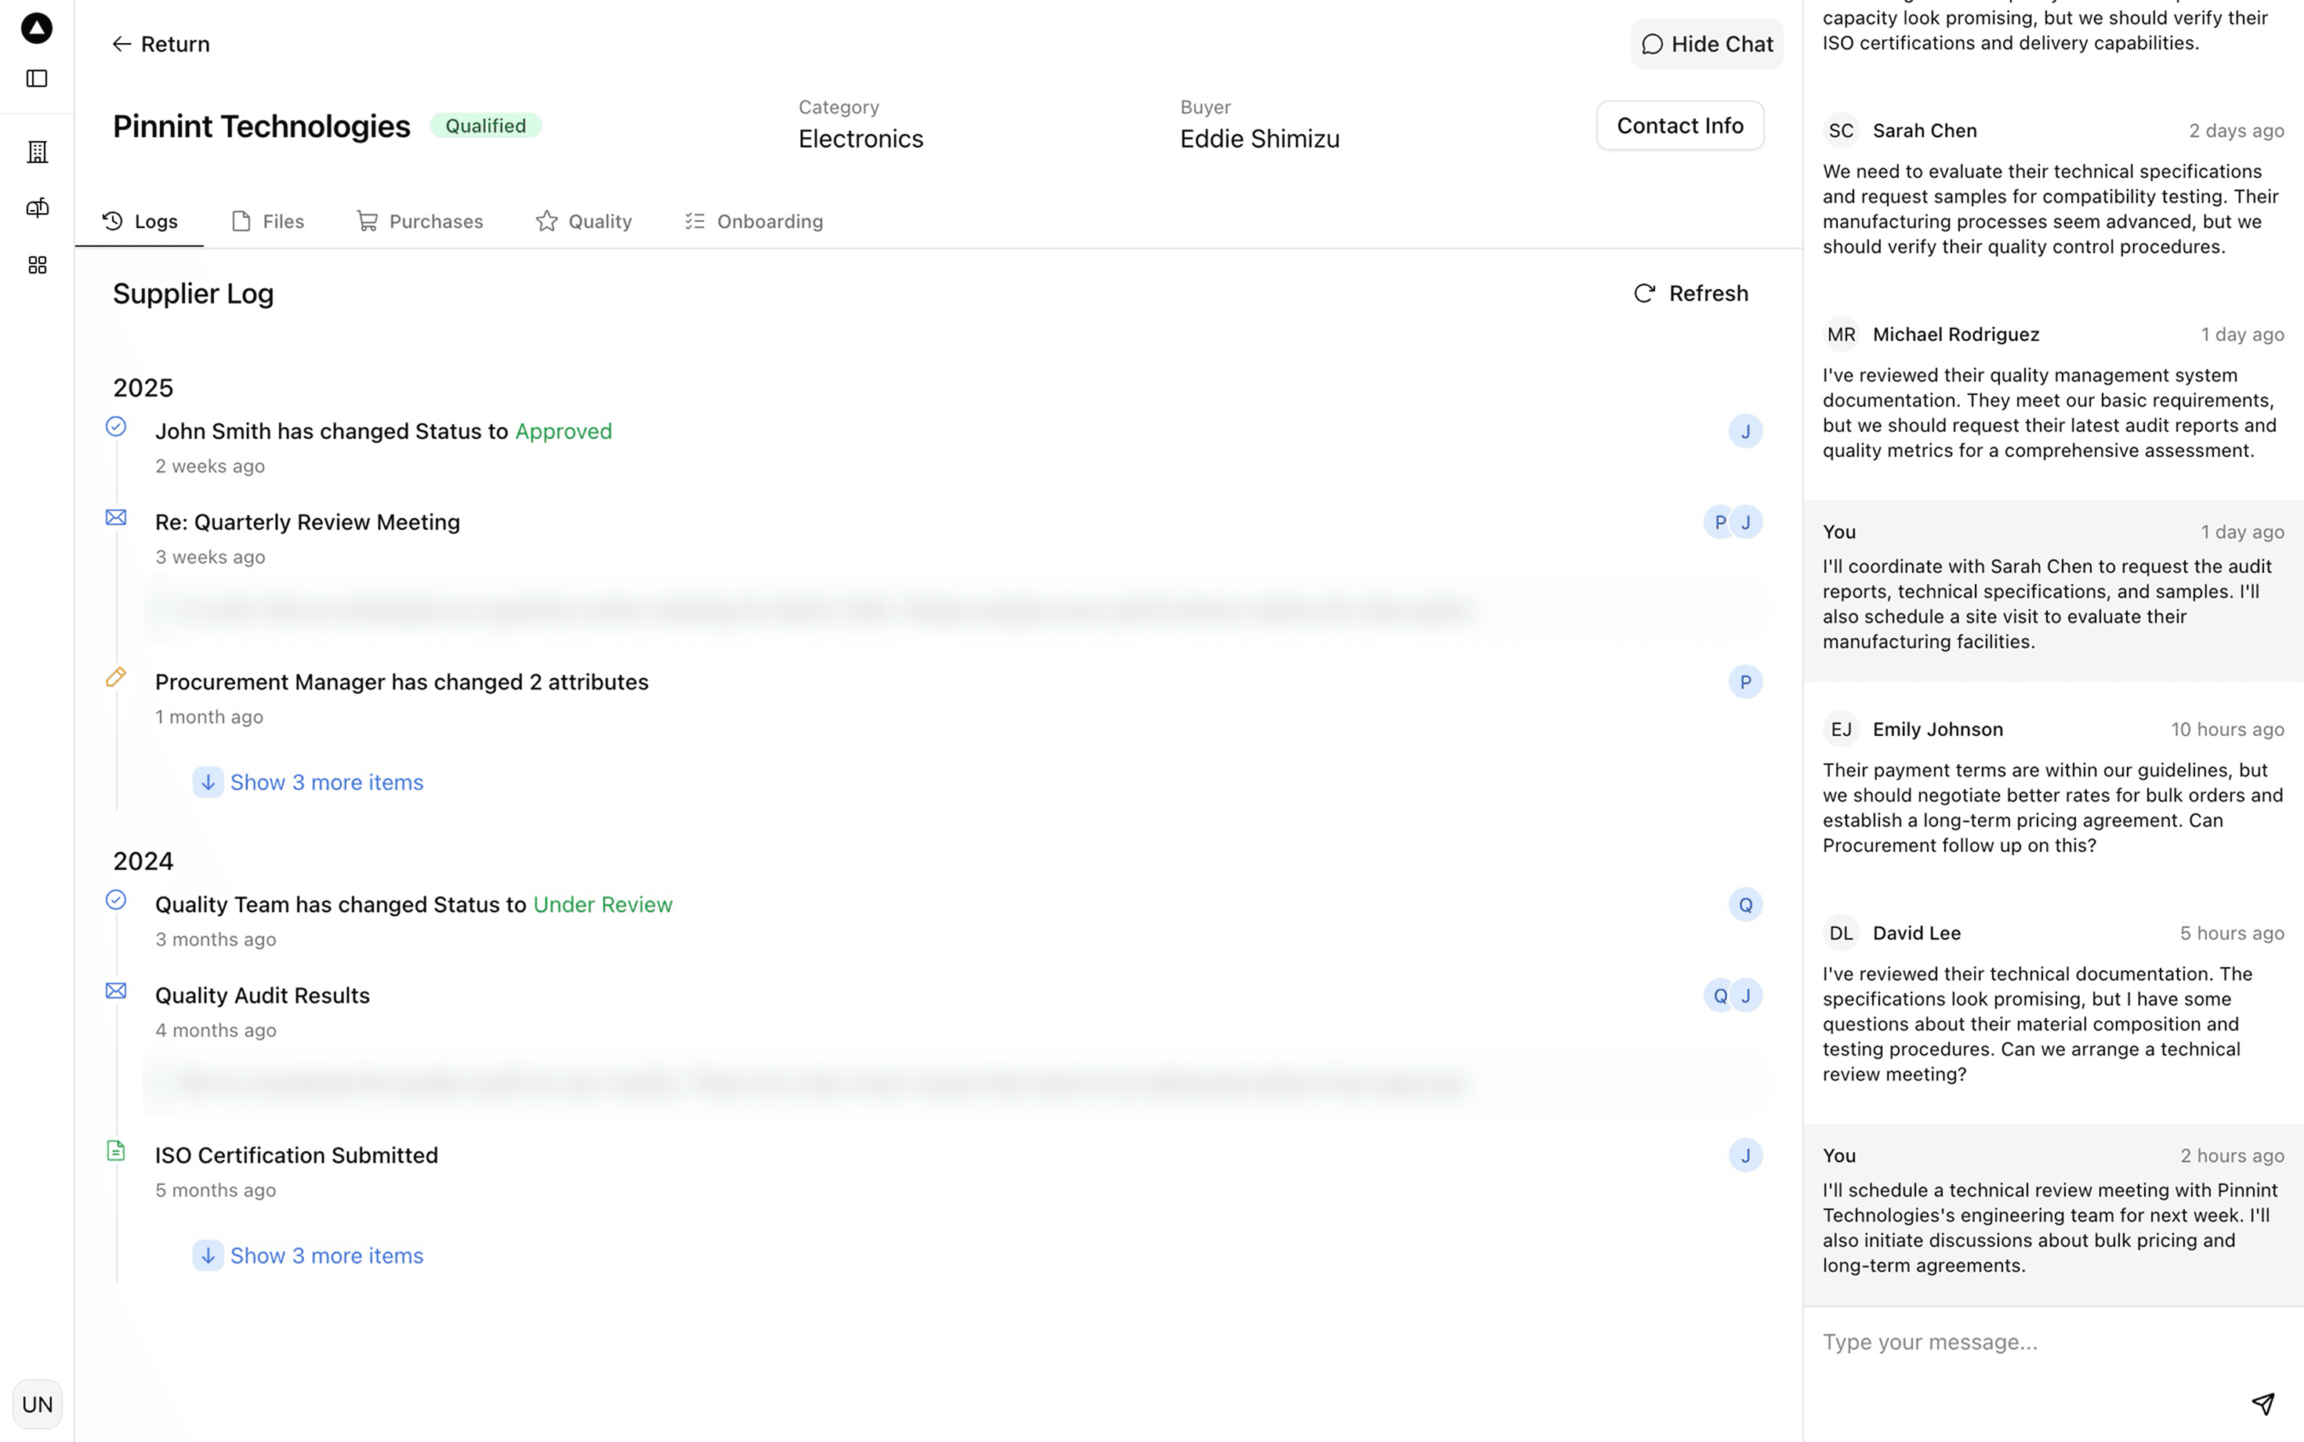Click Michael Rodriguez's MR avatar in chat
This screenshot has width=2304, height=1442.
1841,335
